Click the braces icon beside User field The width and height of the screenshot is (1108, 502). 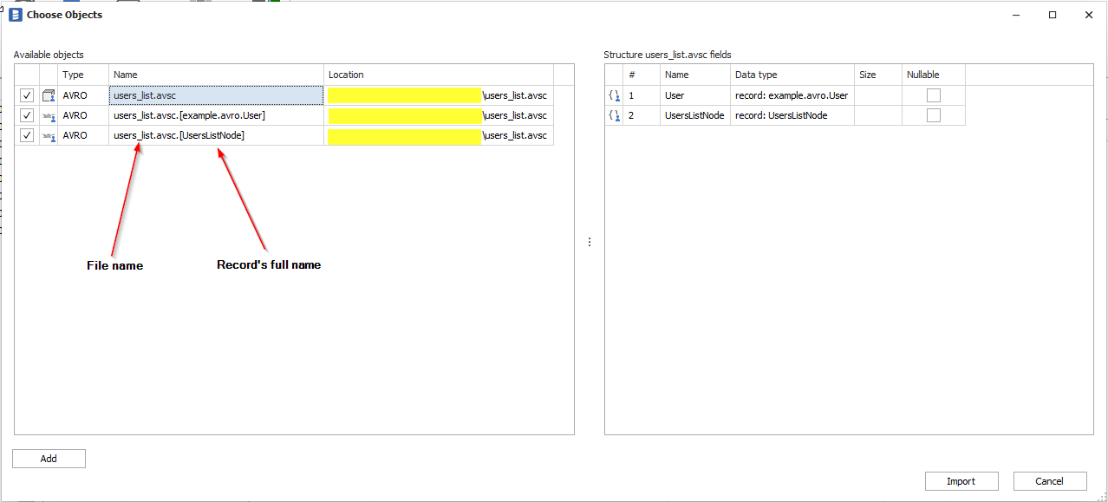[x=614, y=95]
